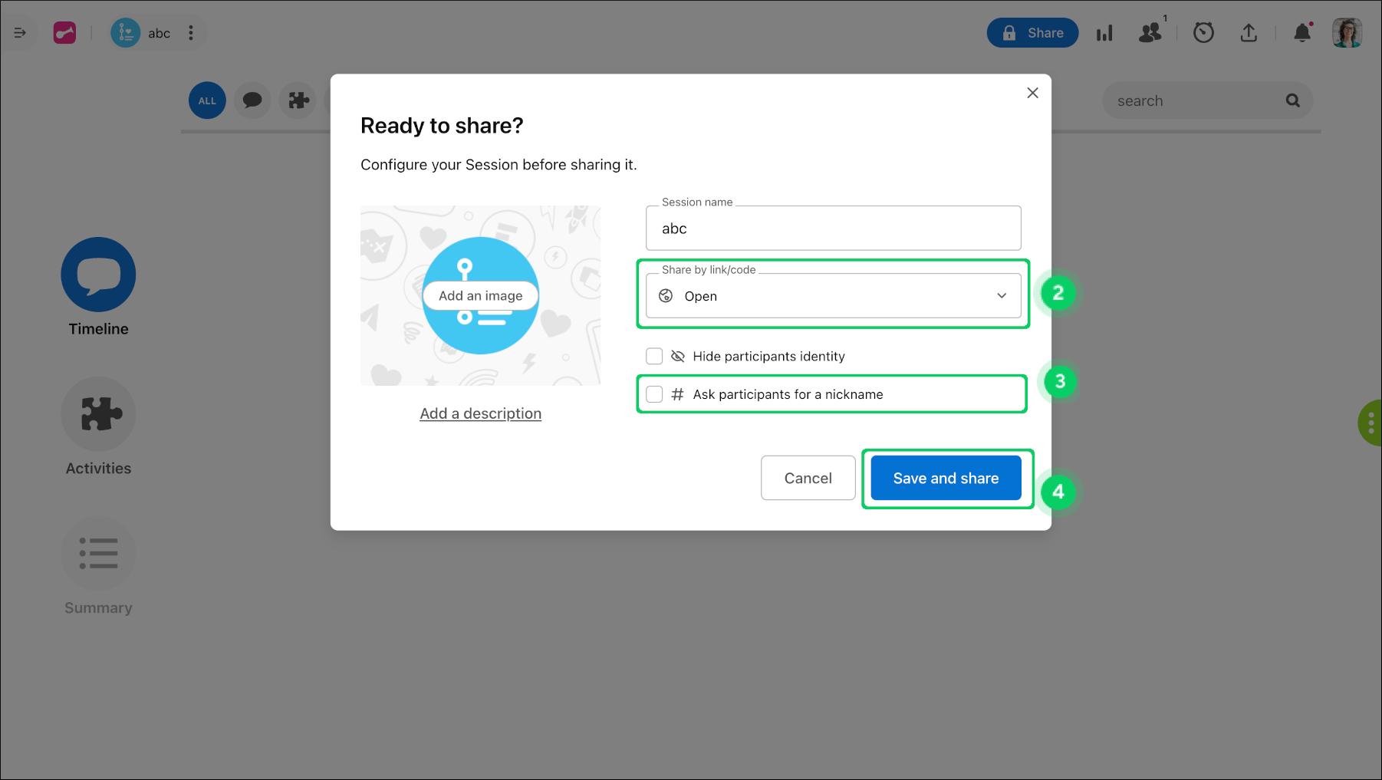Open the abc session avatar icon
This screenshot has width=1382, height=780.
(125, 33)
